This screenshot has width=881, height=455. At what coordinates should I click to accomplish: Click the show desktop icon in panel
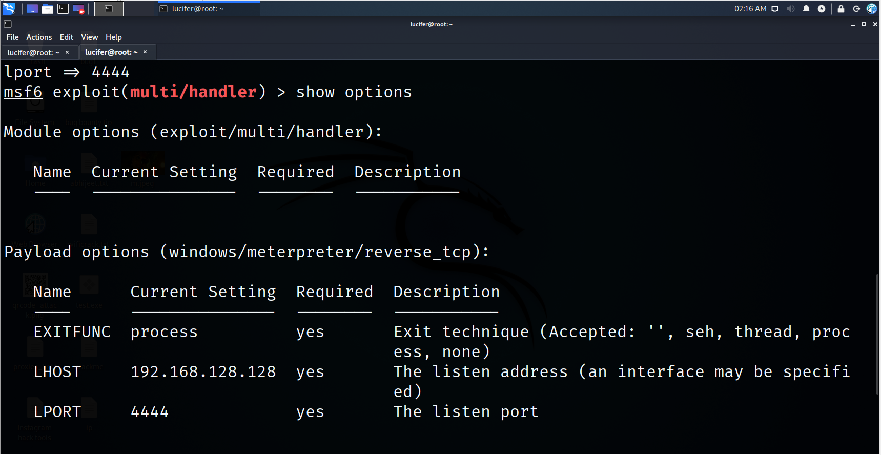(x=32, y=9)
